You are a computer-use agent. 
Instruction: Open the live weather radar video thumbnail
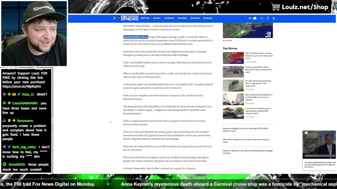point(248,30)
